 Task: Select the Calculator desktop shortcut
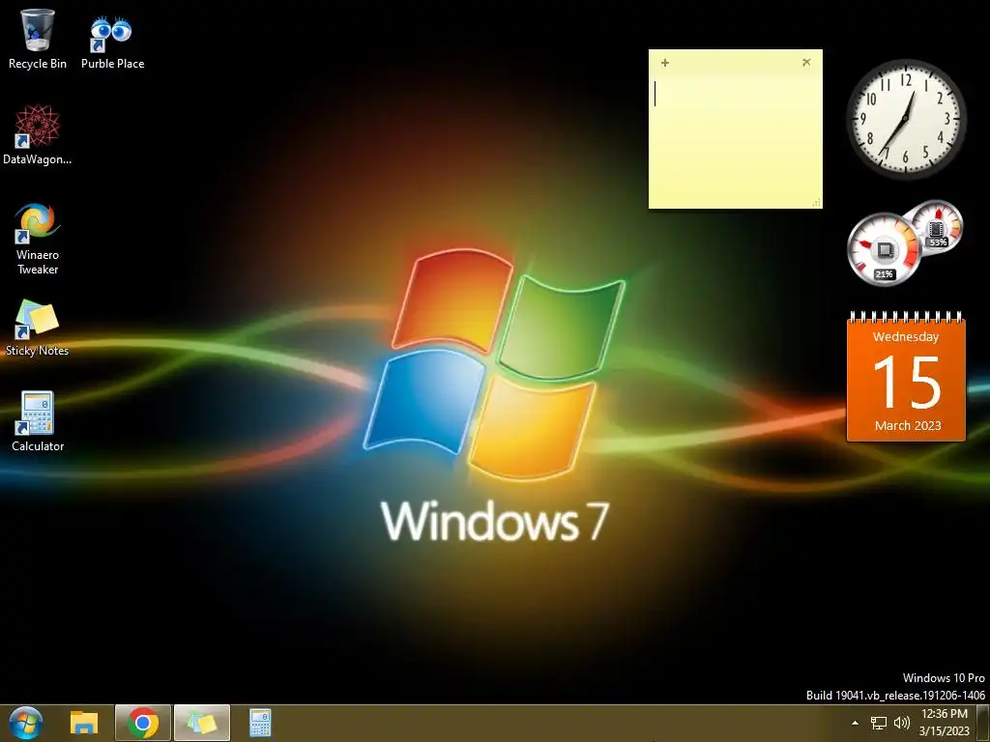click(x=38, y=421)
